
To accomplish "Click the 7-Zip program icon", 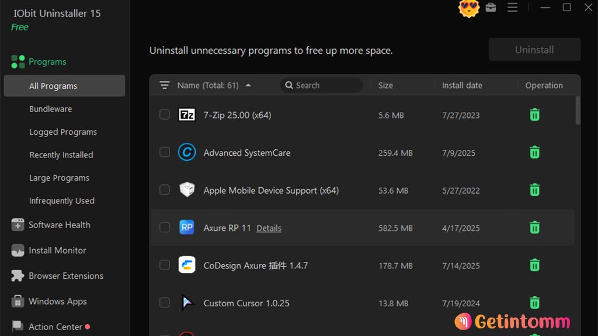I will coord(187,115).
